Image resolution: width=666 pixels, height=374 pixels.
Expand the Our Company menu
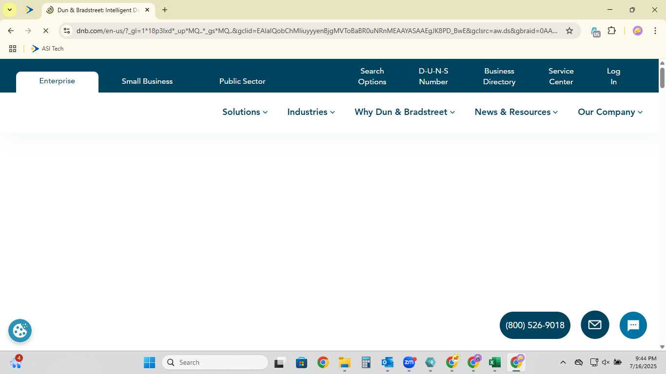[610, 112]
